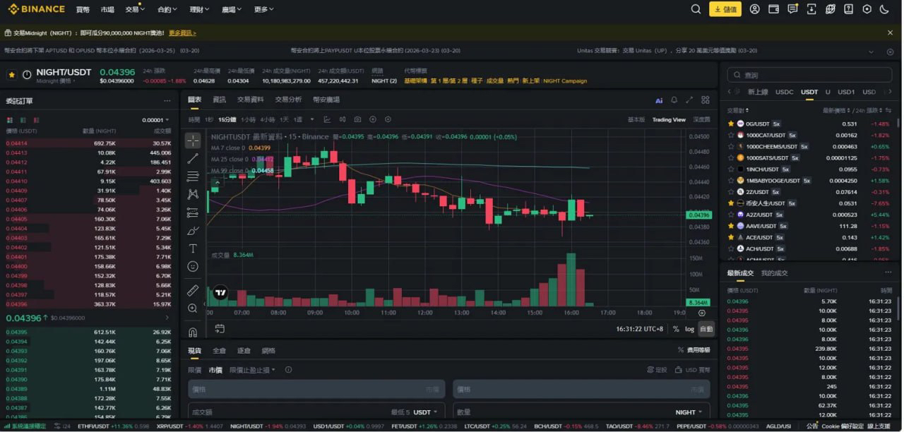
Task: Switch chart to 深度圖 view
Action: [701, 119]
